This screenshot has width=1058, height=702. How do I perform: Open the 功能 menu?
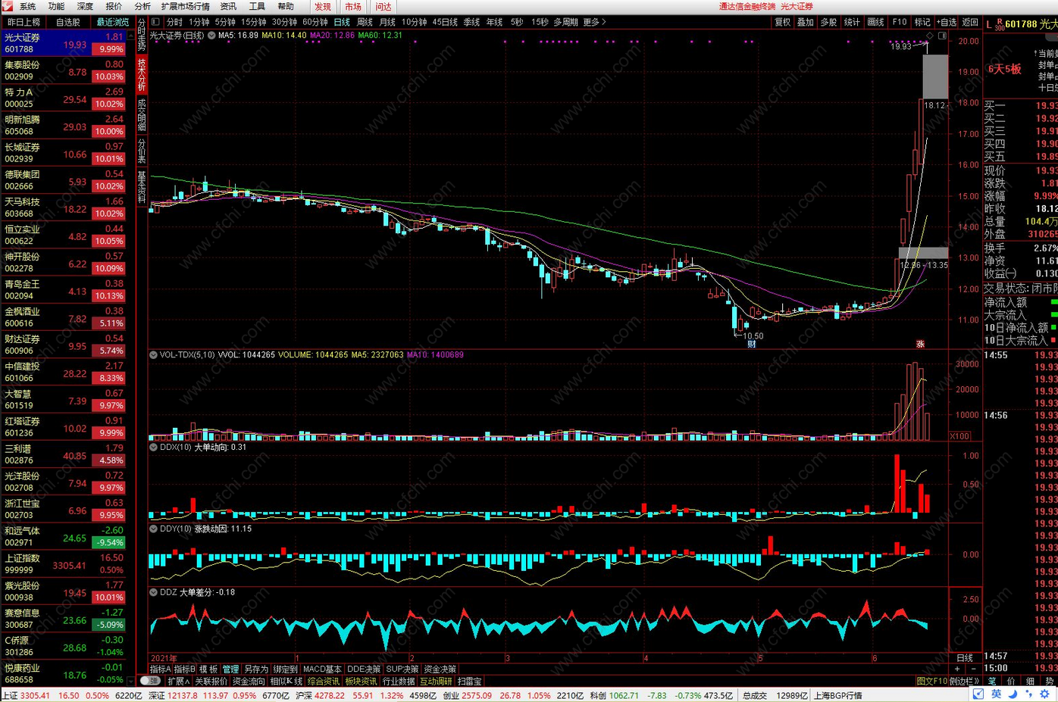click(56, 6)
